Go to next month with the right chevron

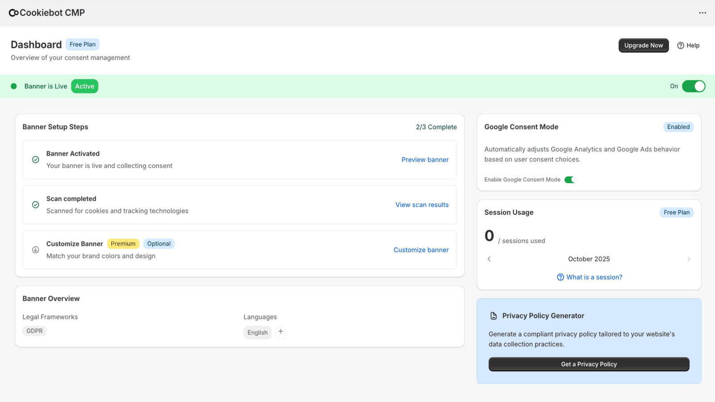pos(689,259)
